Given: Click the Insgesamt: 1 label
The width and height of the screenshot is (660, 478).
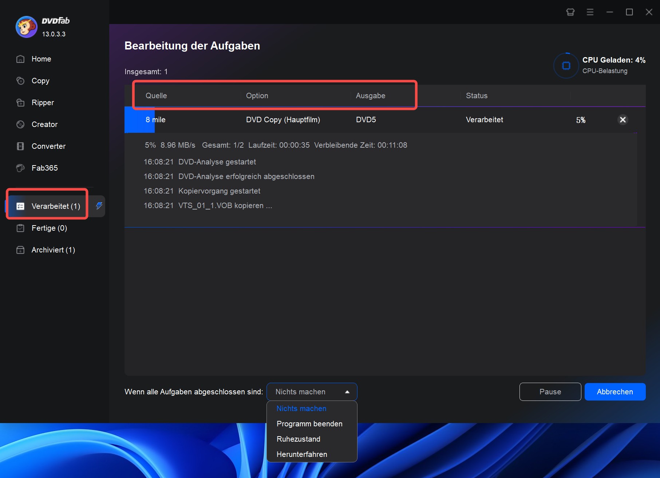Looking at the screenshot, I should (146, 72).
